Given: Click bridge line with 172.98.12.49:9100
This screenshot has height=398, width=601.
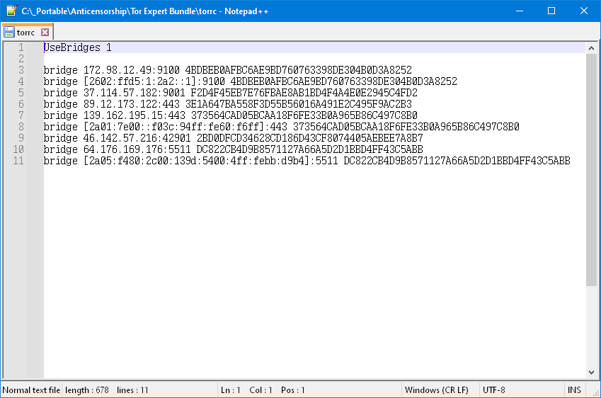Looking at the screenshot, I should pyautogui.click(x=228, y=70).
